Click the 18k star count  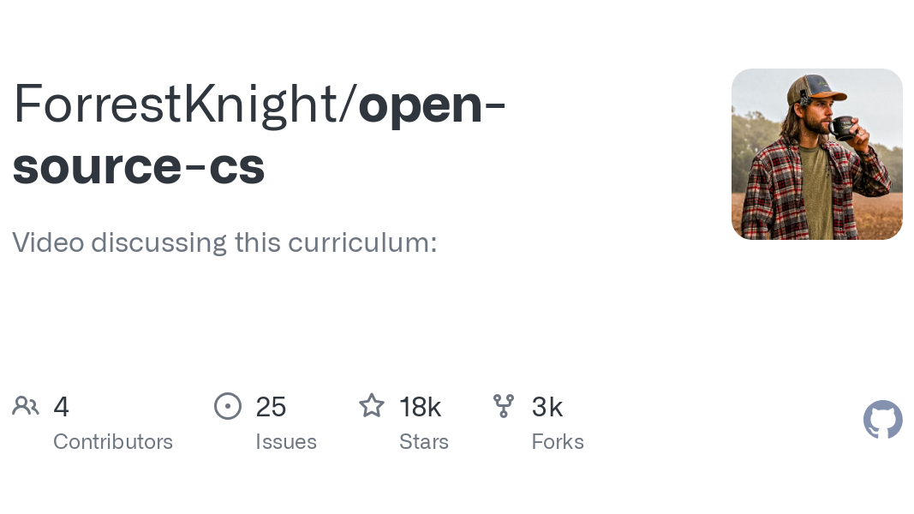coord(421,407)
